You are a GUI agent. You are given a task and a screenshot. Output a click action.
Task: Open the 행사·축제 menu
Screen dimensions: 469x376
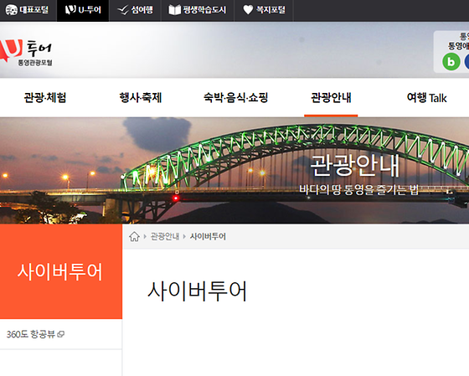coord(141,97)
